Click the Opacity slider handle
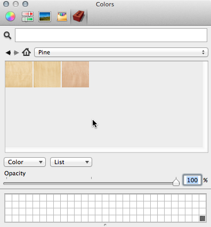The width and height of the screenshot is (211, 227). pos(176,182)
